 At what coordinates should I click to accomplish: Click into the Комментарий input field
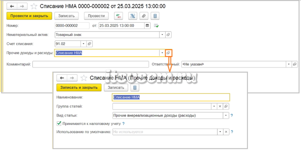click(91, 65)
